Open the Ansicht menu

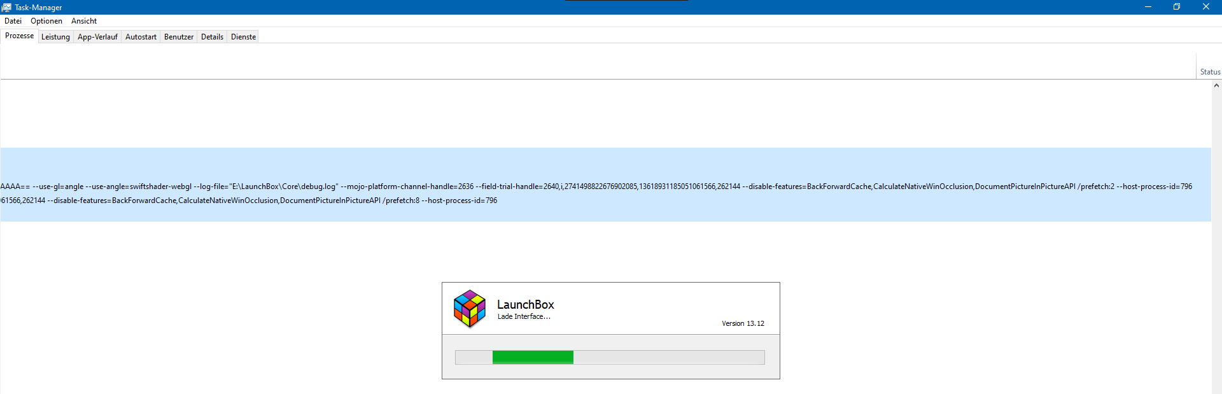tap(84, 21)
